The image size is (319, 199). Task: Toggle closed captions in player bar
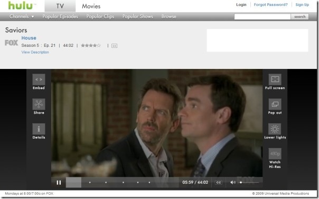coord(219,183)
